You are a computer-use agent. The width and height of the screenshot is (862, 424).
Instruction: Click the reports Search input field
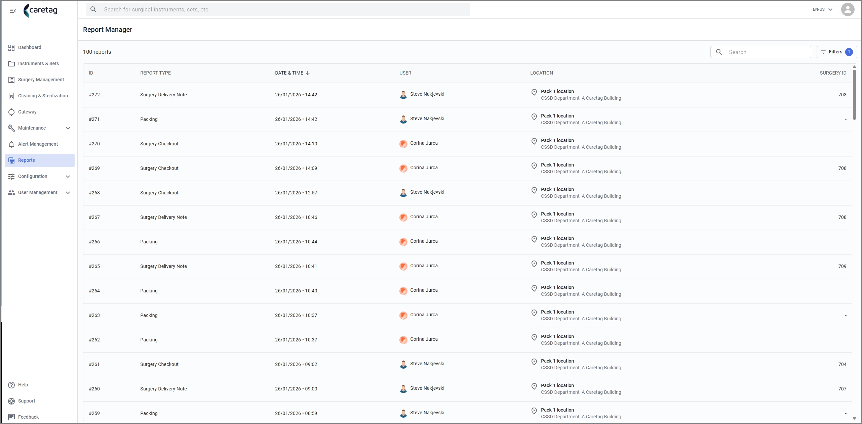[x=760, y=52]
